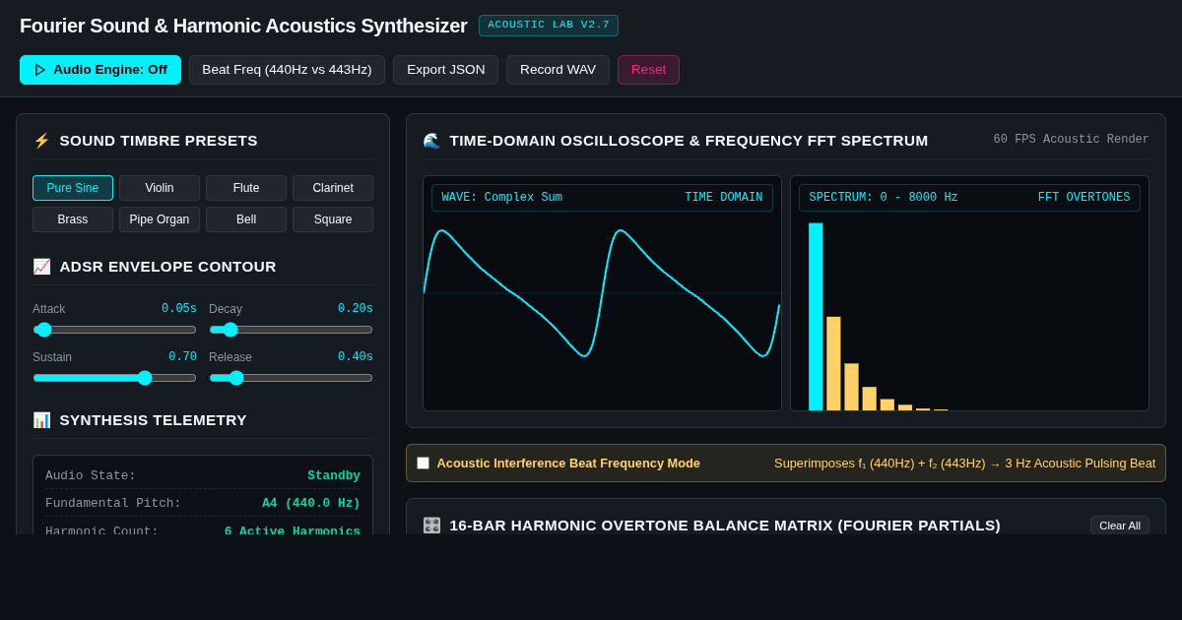Viewport: 1182px width, 620px height.
Task: Click the cyan fundamental bar in FFT spectrum
Action: click(x=816, y=317)
